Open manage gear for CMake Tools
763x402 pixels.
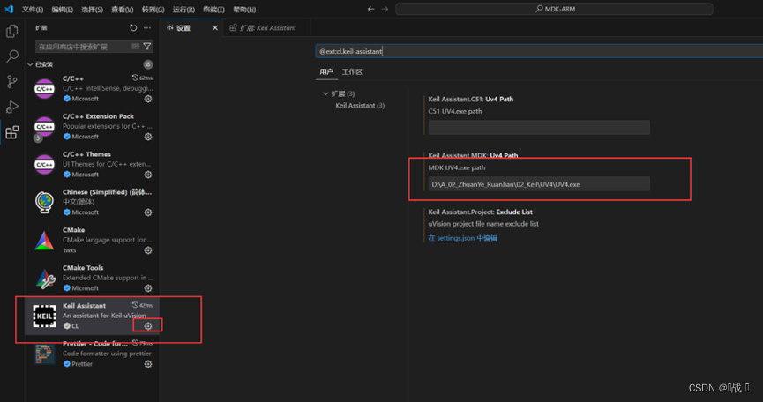[148, 288]
